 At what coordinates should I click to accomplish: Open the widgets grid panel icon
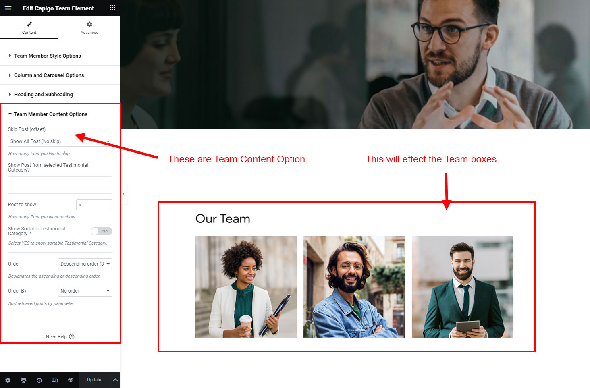[112, 8]
